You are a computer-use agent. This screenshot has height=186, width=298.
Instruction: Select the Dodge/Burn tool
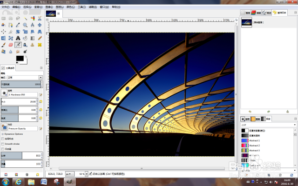point(25,52)
